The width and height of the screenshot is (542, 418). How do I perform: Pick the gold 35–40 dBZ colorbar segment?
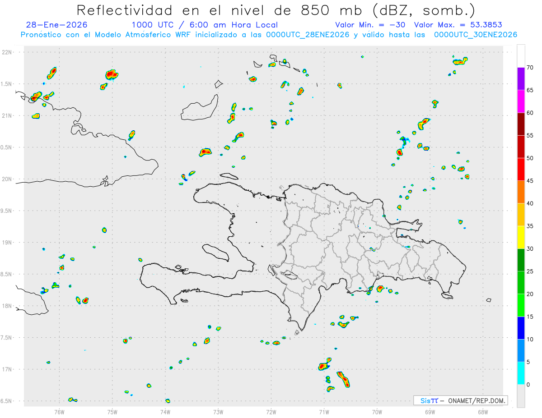(x=521, y=215)
